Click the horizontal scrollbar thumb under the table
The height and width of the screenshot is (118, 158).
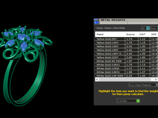point(125,79)
